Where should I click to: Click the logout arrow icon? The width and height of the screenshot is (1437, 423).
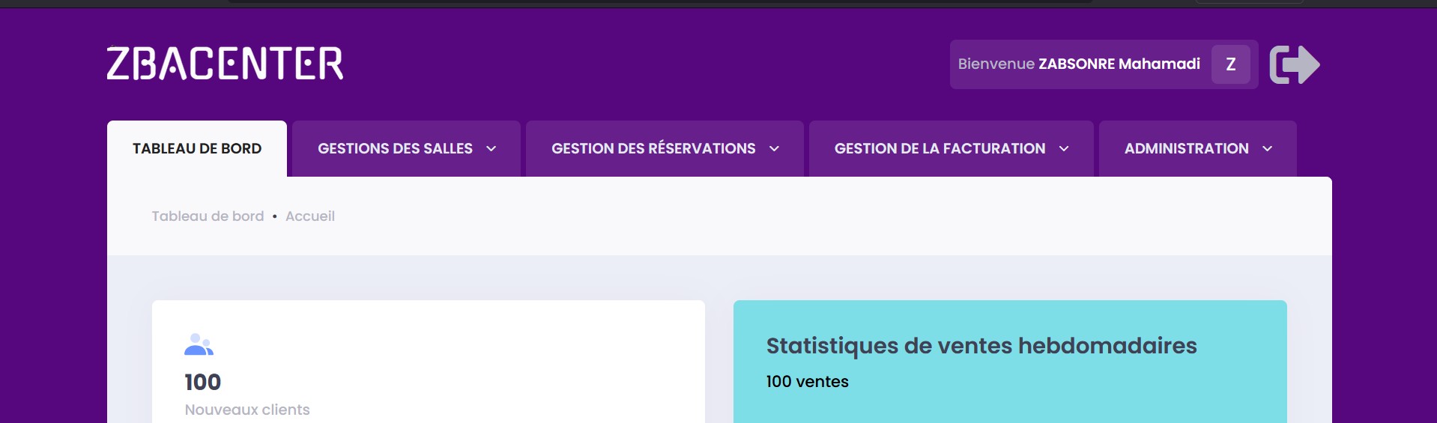pos(1294,64)
